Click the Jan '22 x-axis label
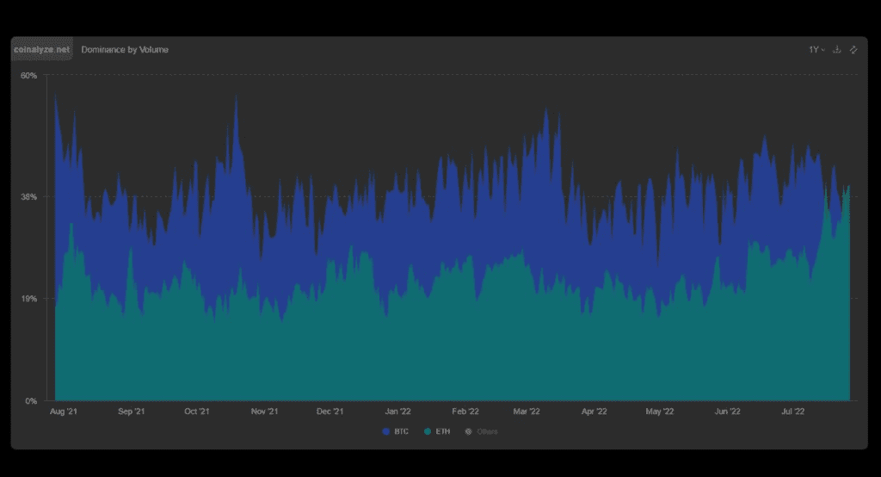Viewport: 881px width, 477px height. pos(397,412)
